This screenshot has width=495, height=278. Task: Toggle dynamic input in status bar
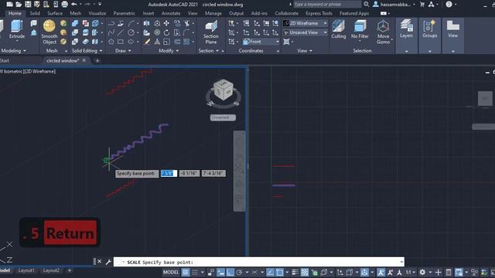(220, 272)
